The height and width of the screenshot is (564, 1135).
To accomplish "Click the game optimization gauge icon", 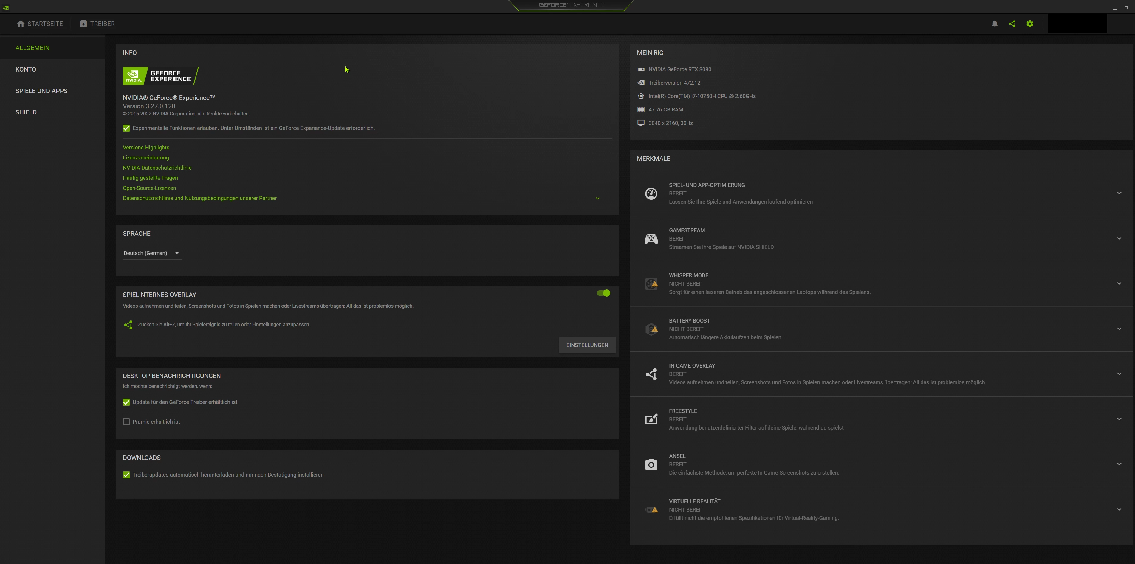I will (x=651, y=193).
